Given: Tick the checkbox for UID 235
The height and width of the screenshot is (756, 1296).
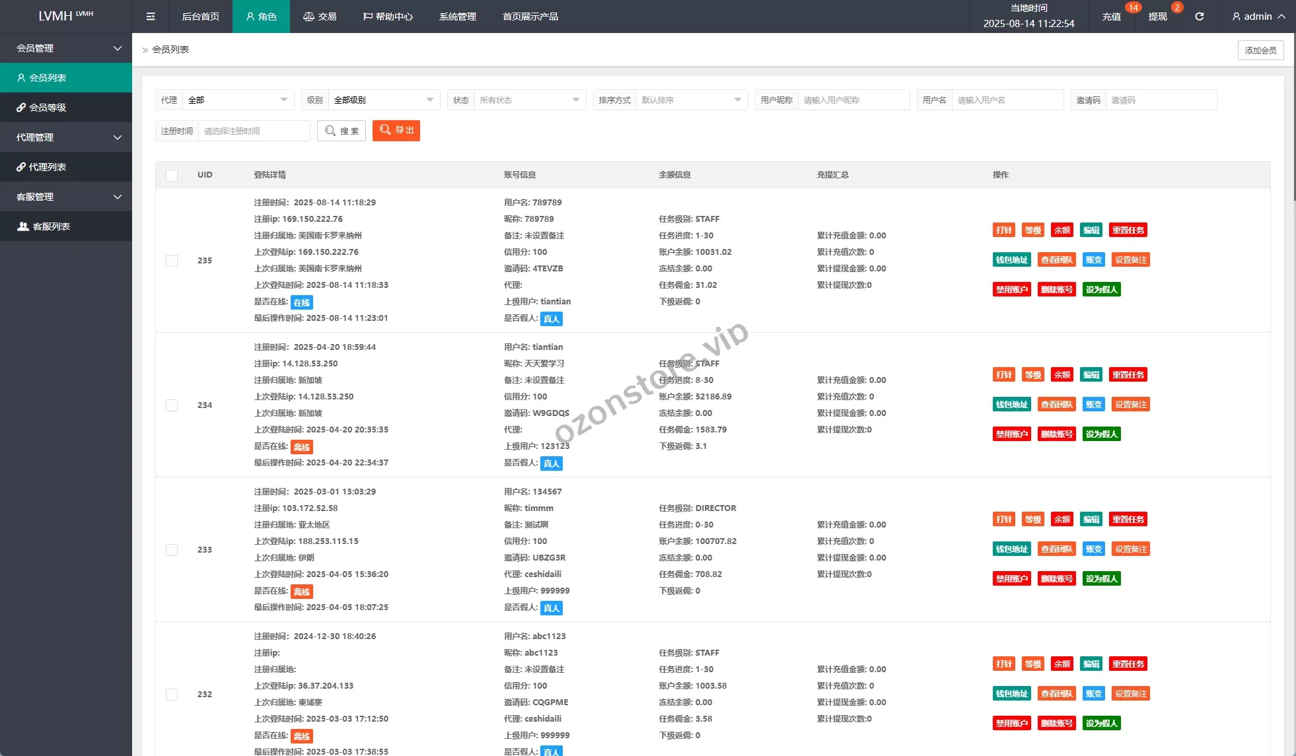Looking at the screenshot, I should (x=172, y=261).
